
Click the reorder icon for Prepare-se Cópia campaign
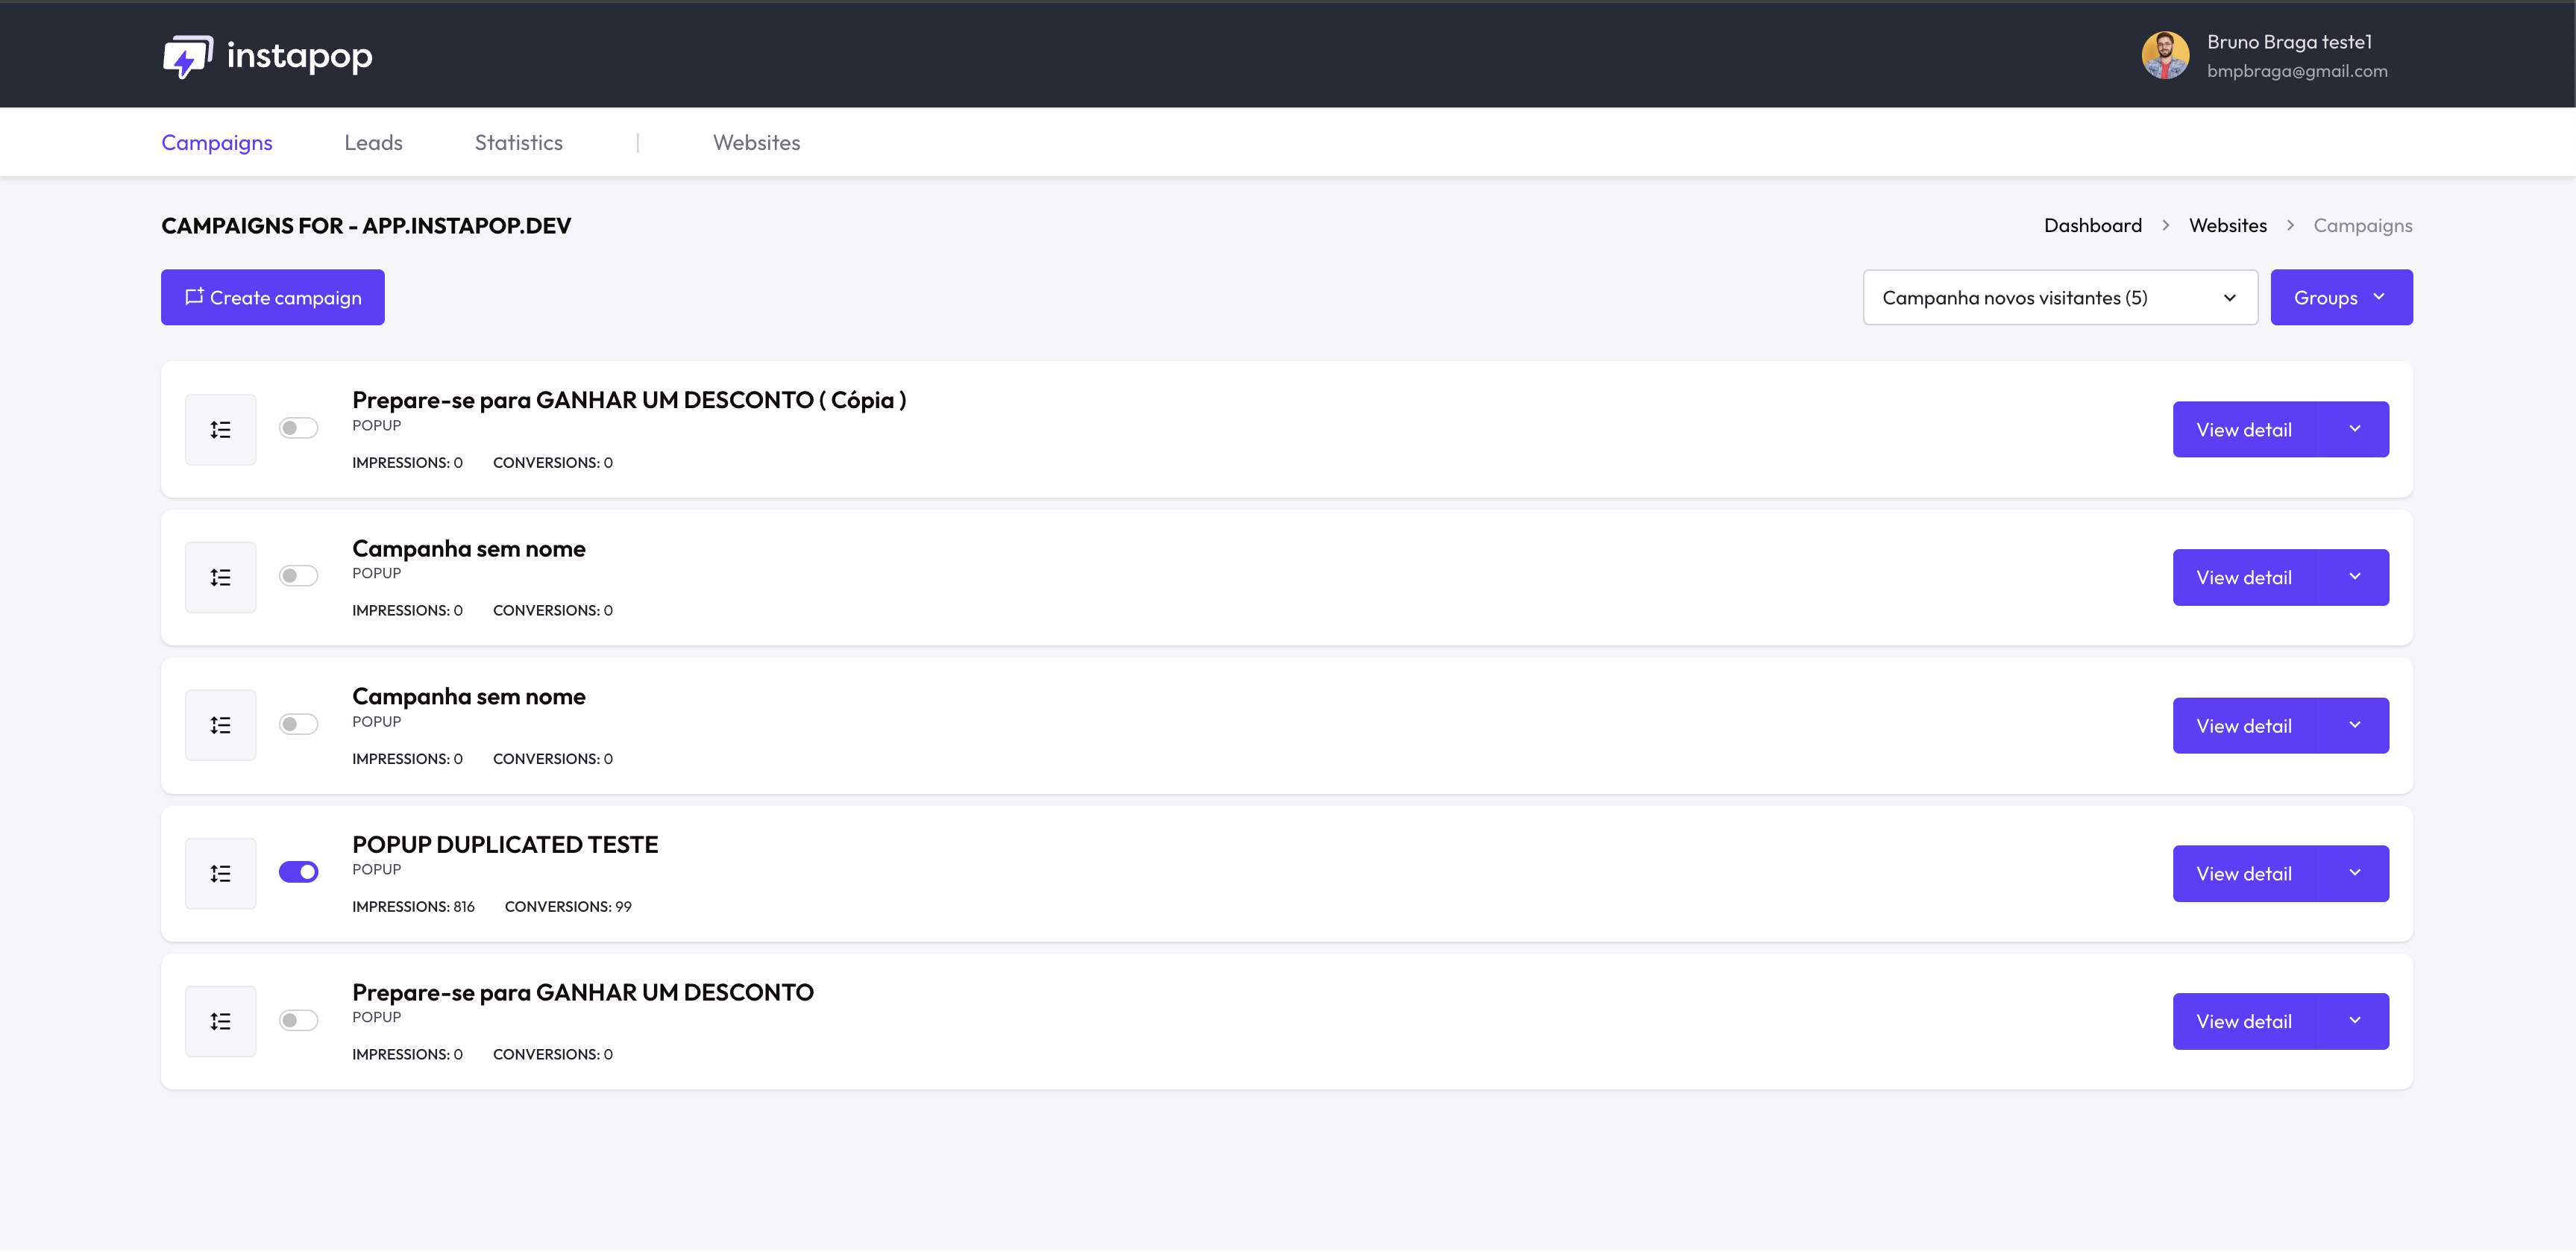(x=220, y=431)
